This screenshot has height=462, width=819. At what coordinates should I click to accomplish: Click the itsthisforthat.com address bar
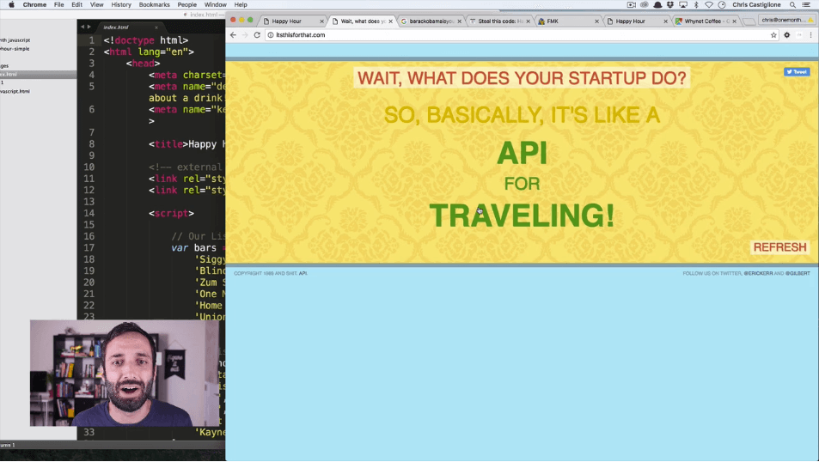coord(517,35)
